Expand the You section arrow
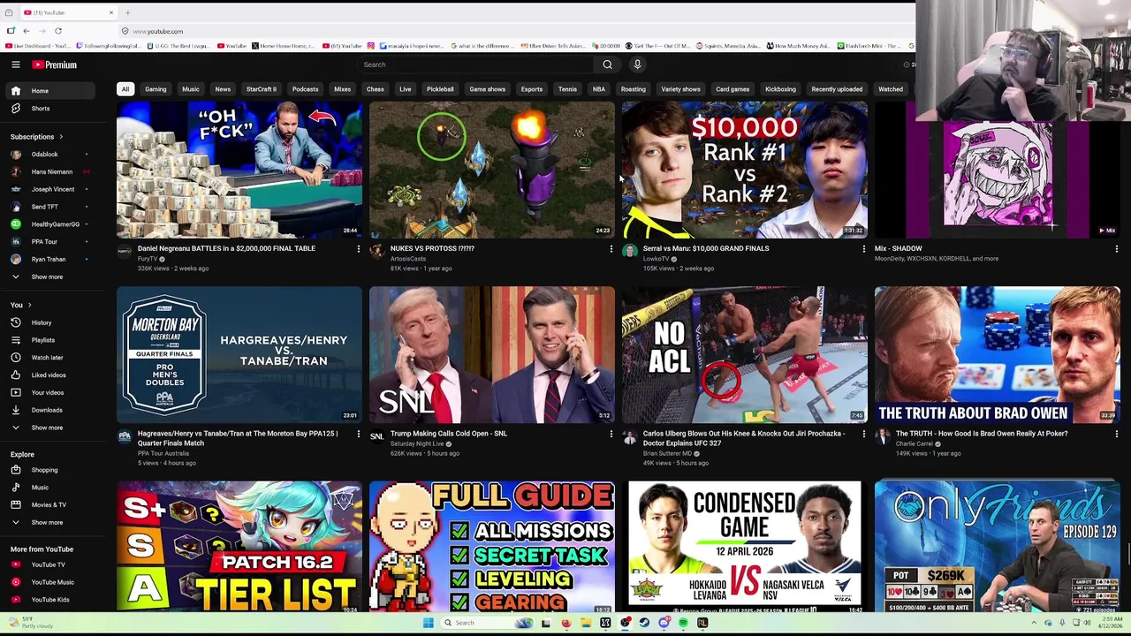Image resolution: width=1131 pixels, height=636 pixels. [x=29, y=305]
